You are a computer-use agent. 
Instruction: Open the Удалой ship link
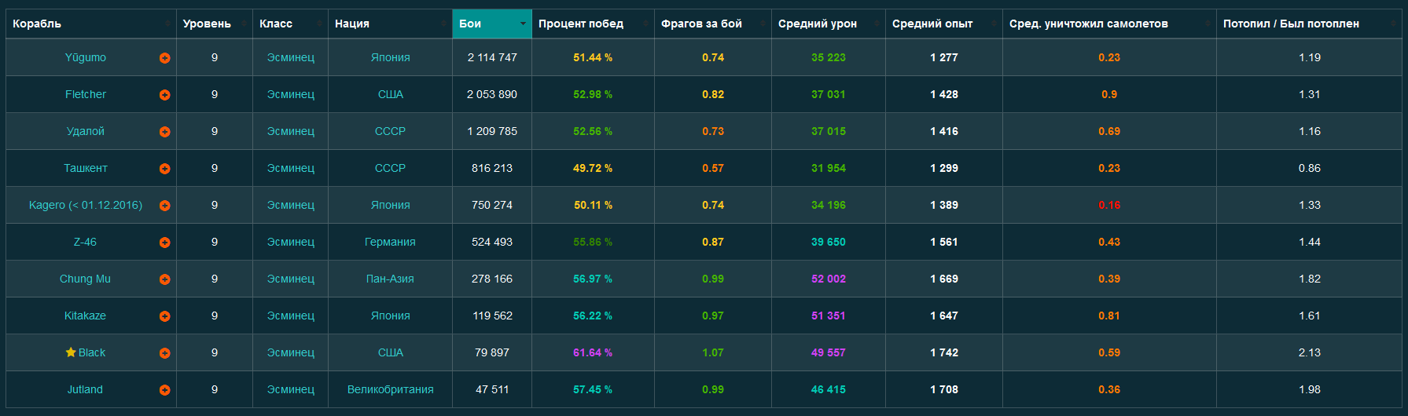[x=85, y=131]
